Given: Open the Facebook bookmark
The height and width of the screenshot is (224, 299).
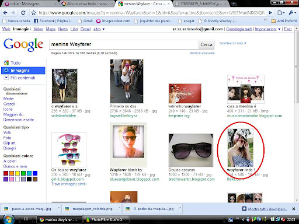Looking at the screenshot, I should click(53, 21).
